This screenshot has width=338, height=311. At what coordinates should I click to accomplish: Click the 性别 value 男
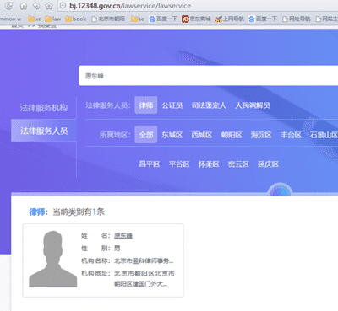(117, 249)
